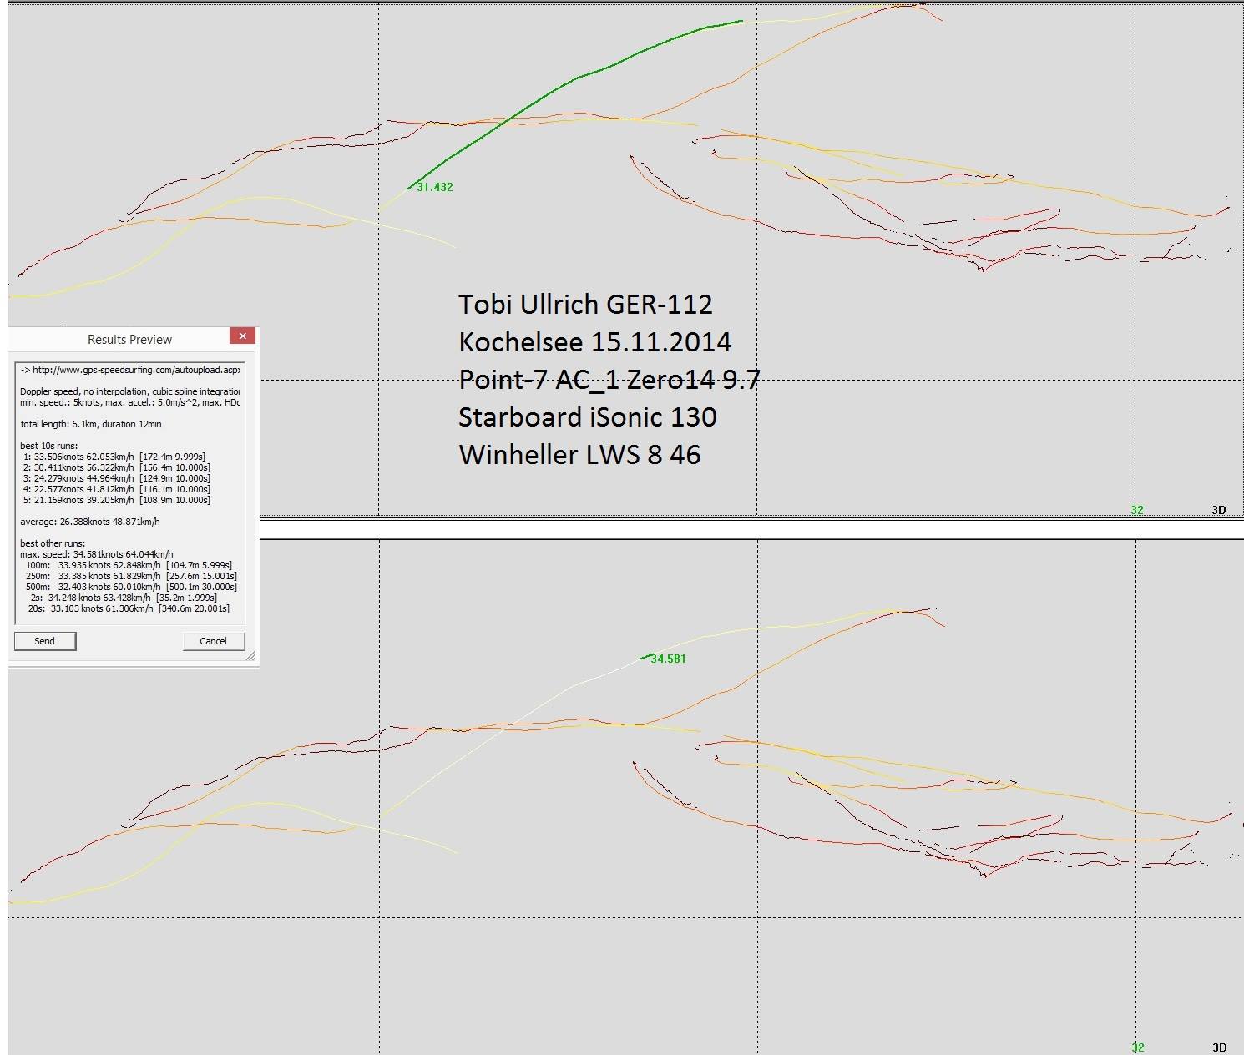Click the dialog resize grip corner

tap(250, 657)
